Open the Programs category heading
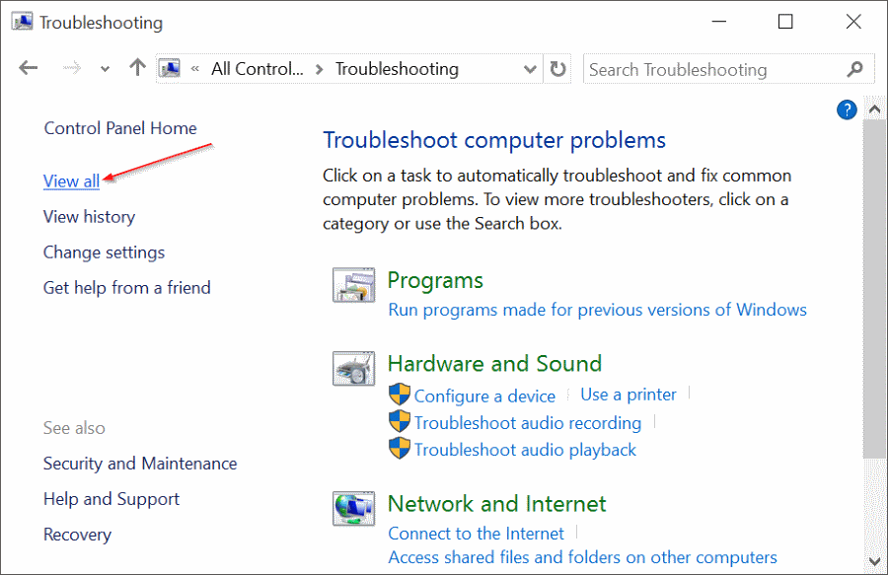 point(435,281)
